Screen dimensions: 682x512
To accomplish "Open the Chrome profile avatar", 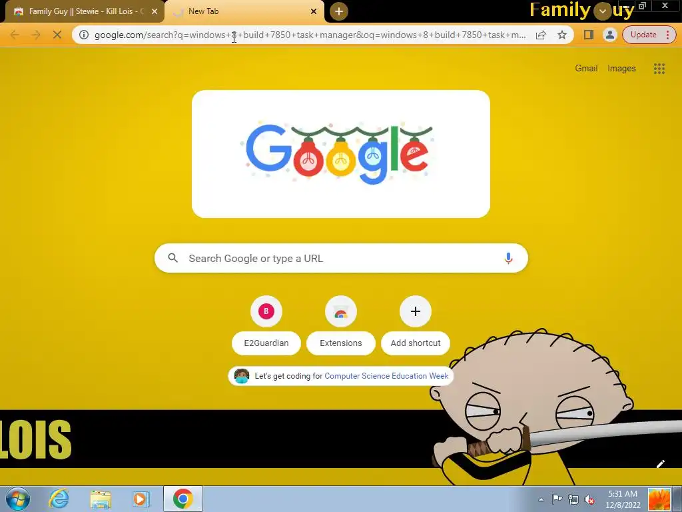I will [610, 35].
